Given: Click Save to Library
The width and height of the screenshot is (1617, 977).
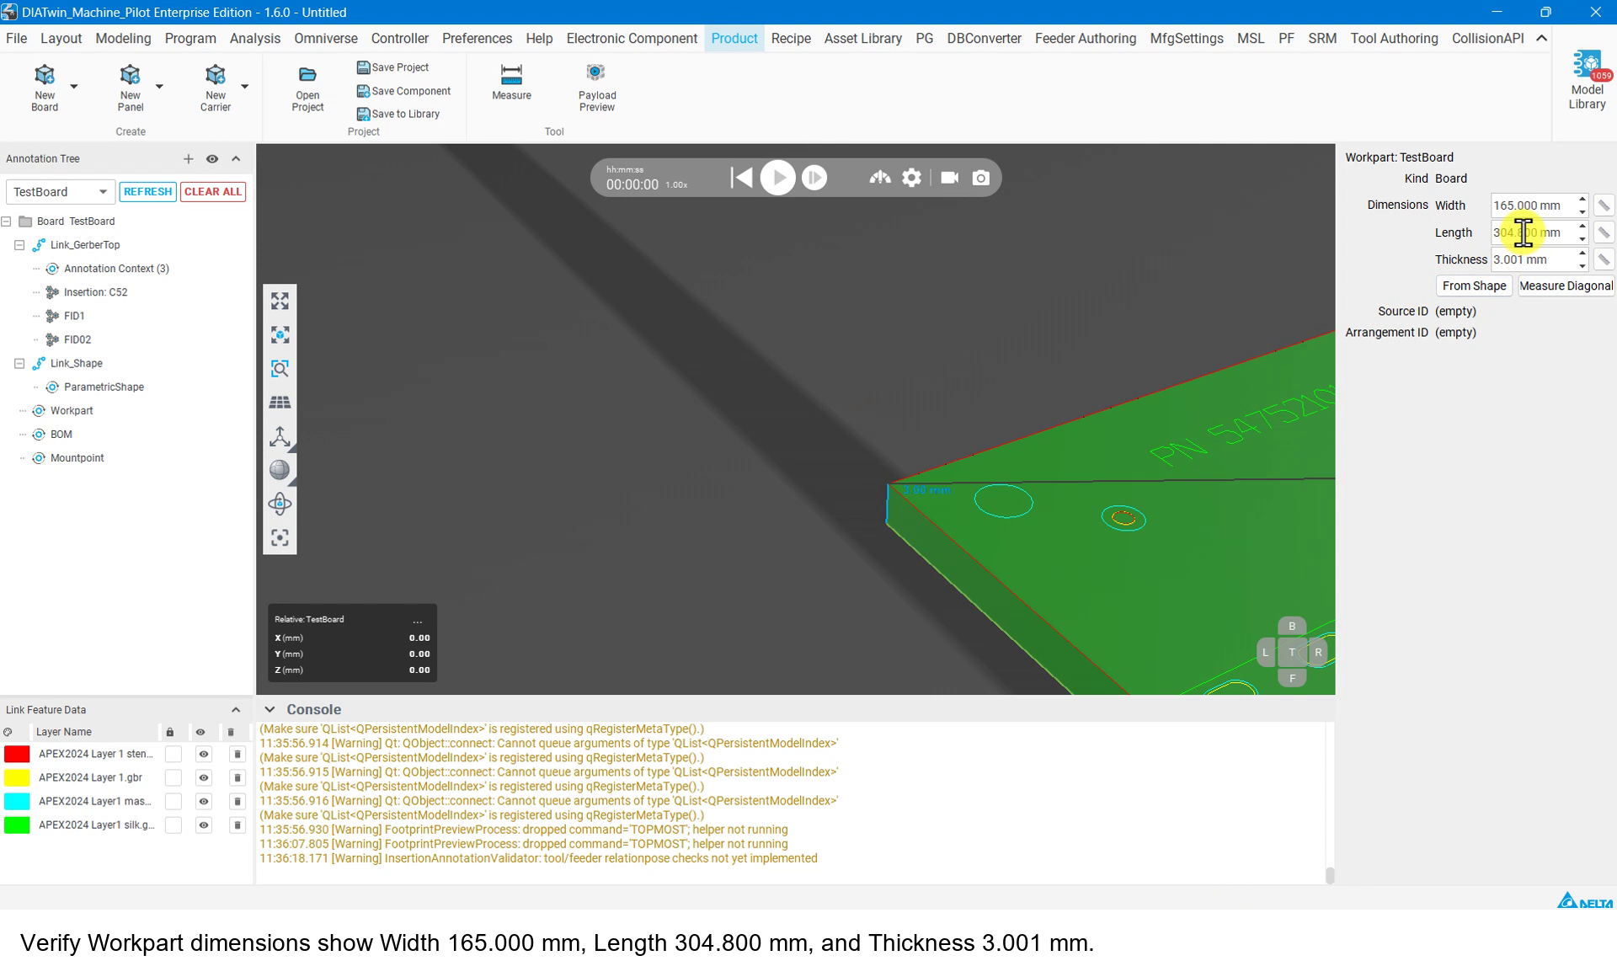Looking at the screenshot, I should click(x=398, y=114).
